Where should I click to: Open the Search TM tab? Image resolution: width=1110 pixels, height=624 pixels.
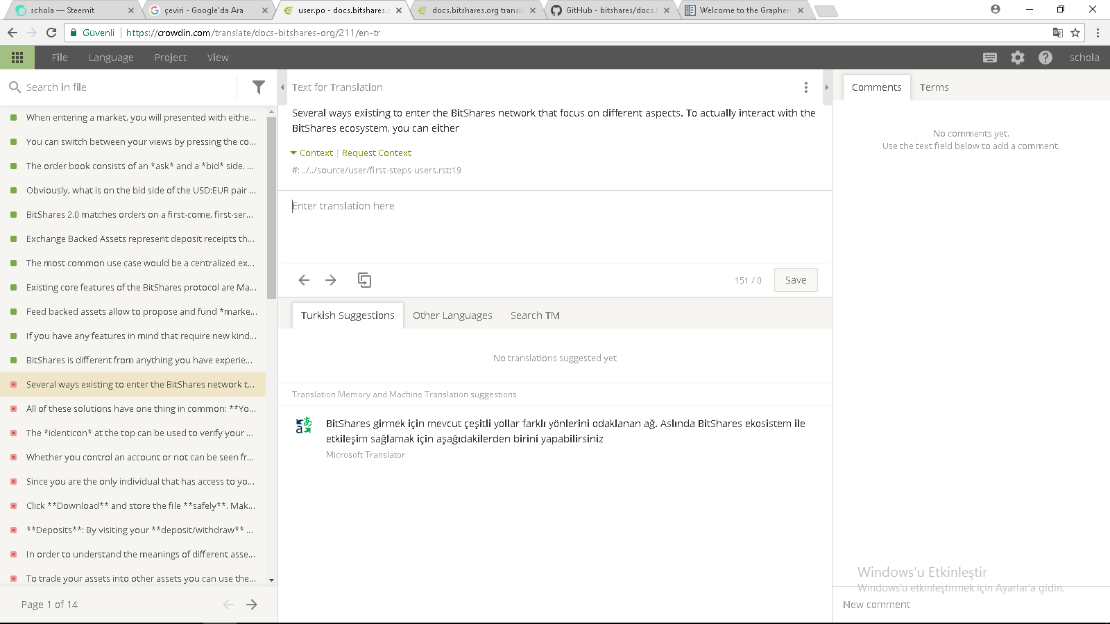click(535, 315)
